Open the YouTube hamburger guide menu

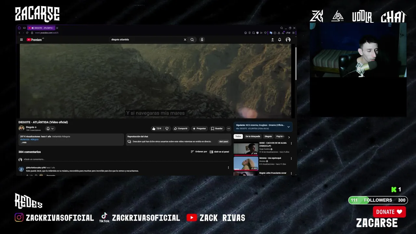[x=21, y=40]
